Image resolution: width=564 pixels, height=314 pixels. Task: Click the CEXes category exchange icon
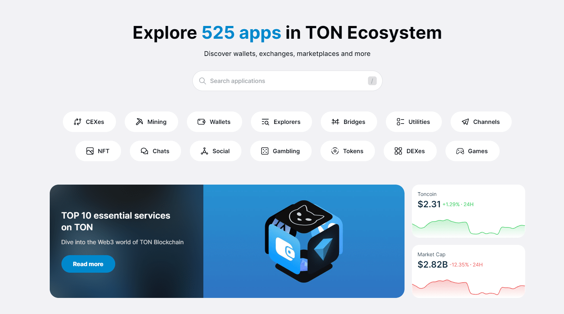78,122
